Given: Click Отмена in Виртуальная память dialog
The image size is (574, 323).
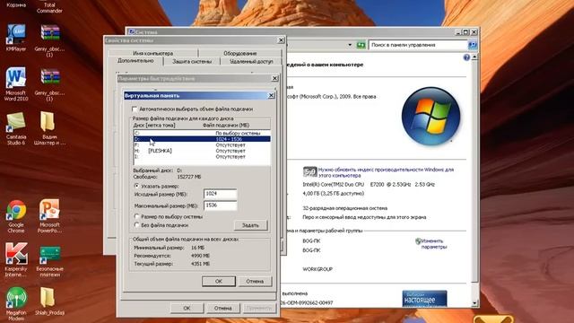Looking at the screenshot, I should pos(255,281).
